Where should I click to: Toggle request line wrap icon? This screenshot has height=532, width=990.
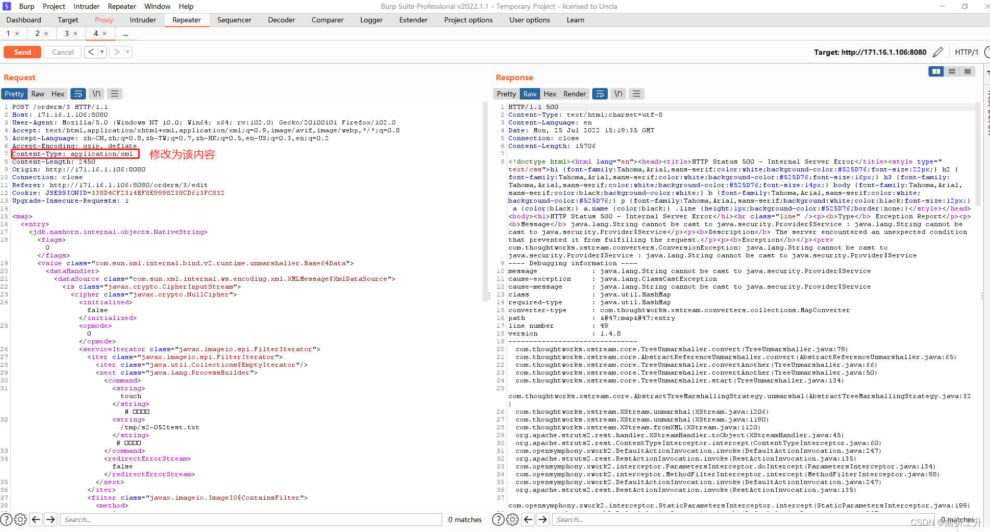click(78, 94)
